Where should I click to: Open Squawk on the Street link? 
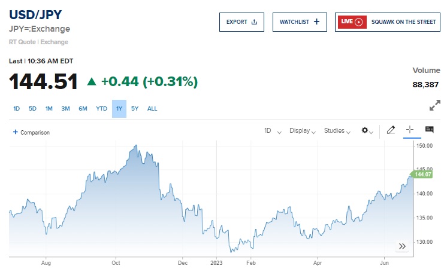(x=403, y=22)
